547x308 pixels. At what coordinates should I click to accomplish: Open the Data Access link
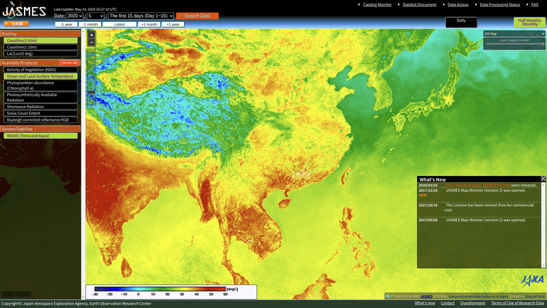click(x=458, y=5)
